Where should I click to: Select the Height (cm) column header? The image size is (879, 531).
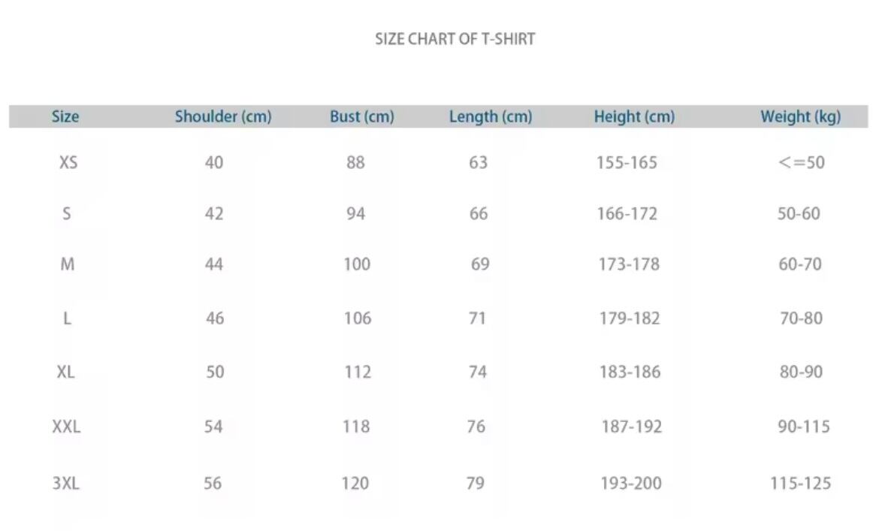click(634, 116)
